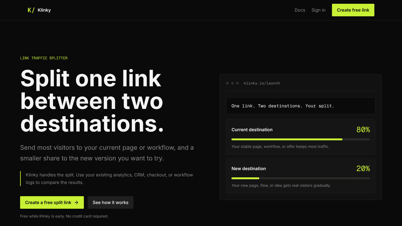Click arrow icon in split link button
This screenshot has height=226, width=402.
pos(76,202)
